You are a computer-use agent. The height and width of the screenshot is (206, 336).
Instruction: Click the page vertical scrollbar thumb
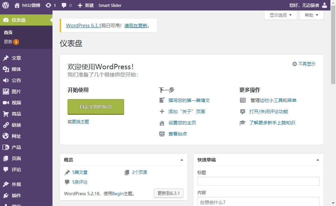(333, 45)
